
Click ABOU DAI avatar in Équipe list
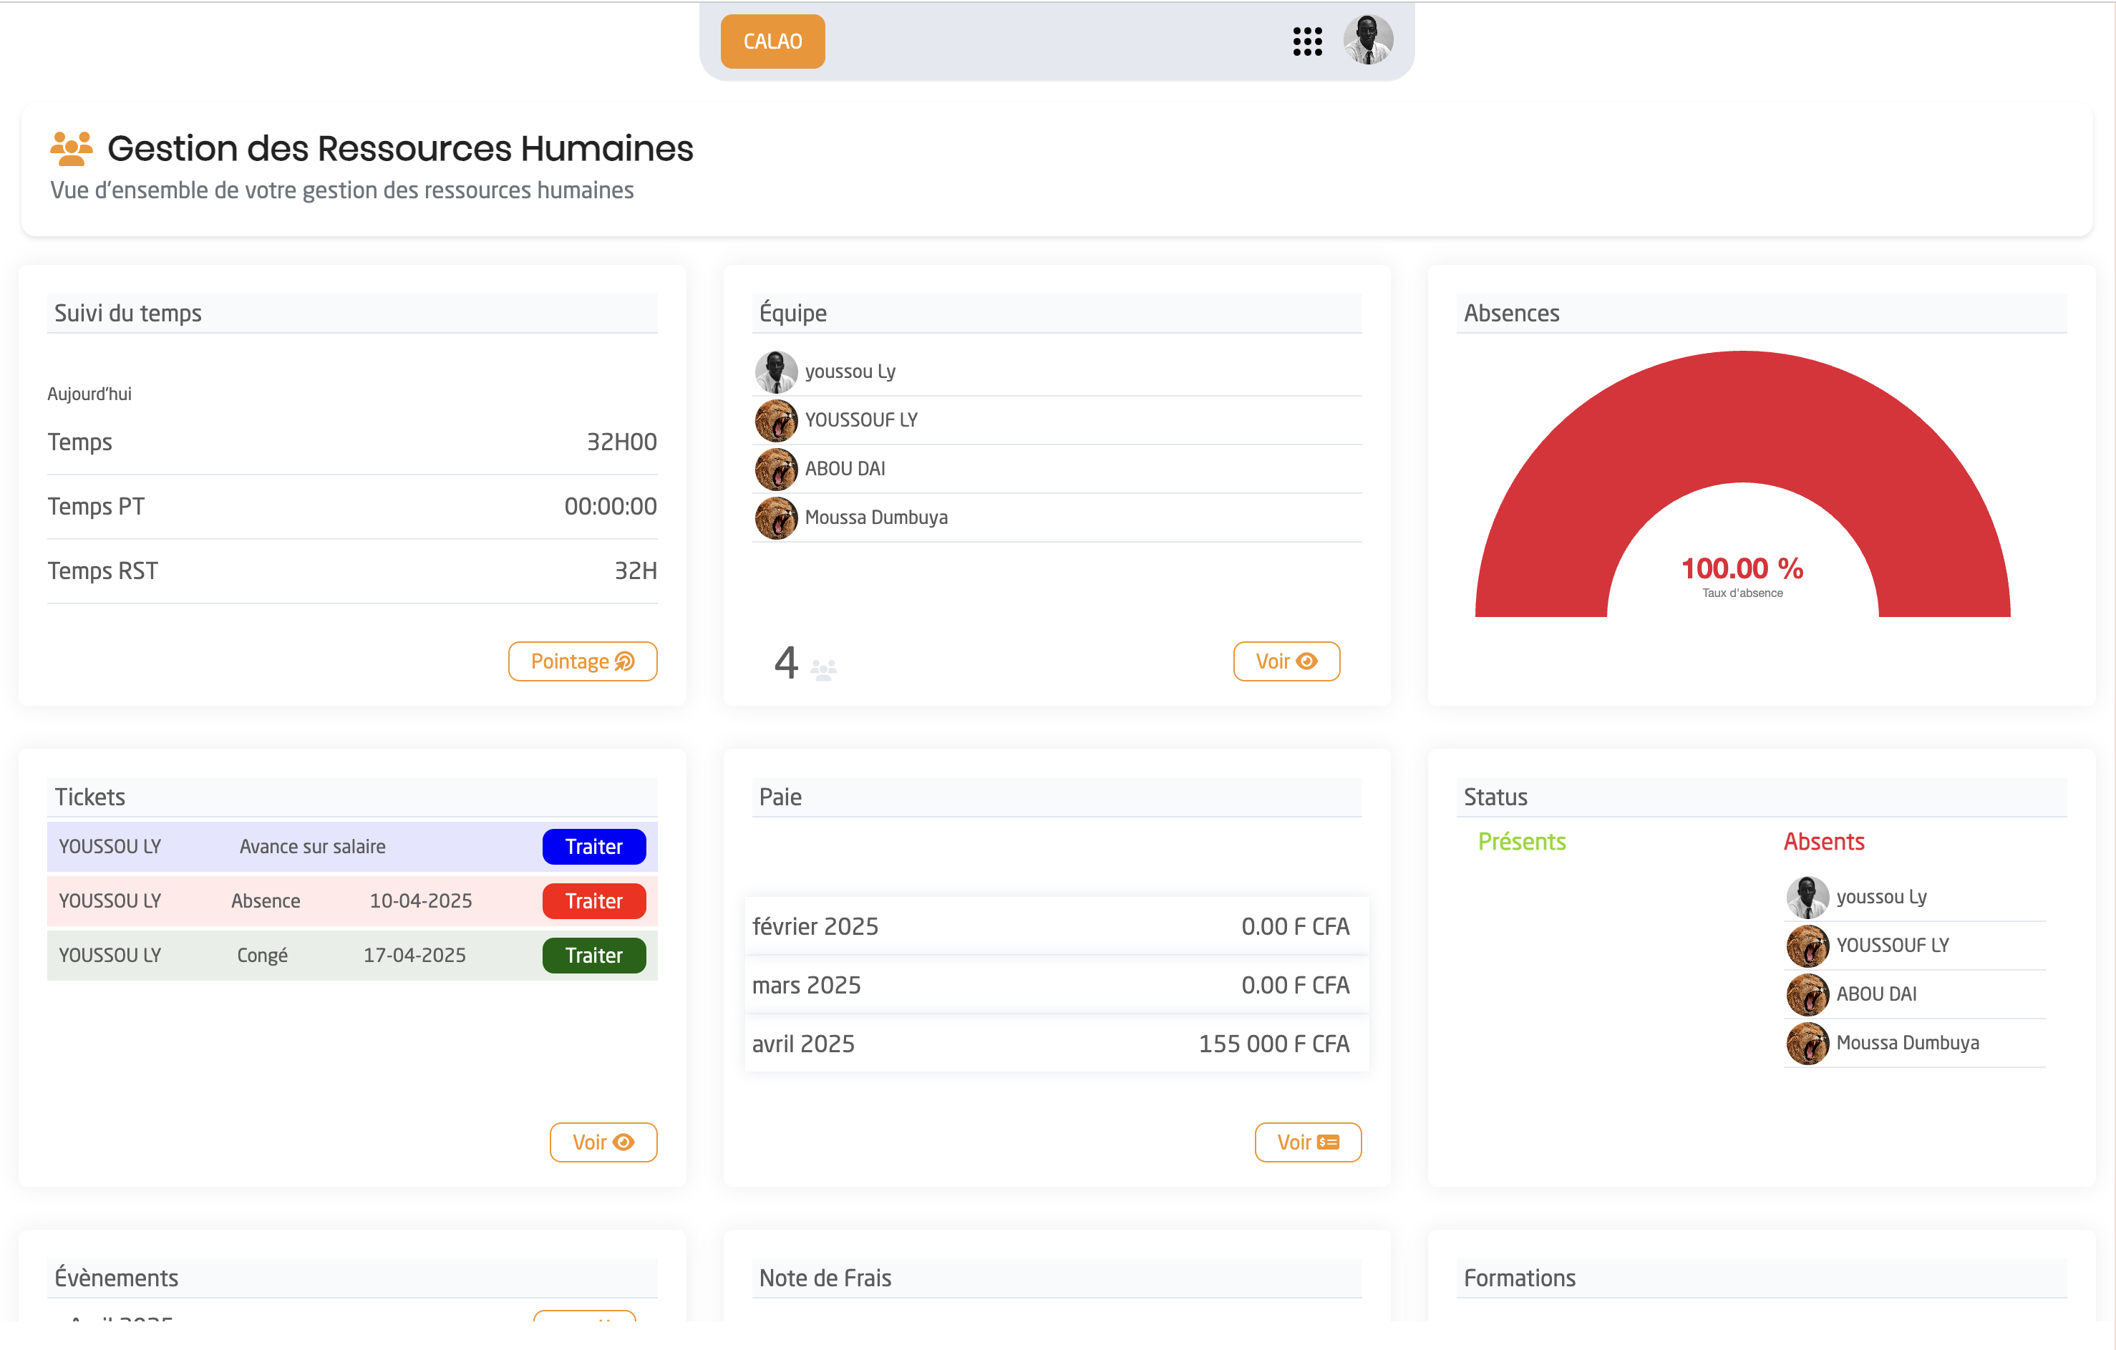pyautogui.click(x=776, y=468)
